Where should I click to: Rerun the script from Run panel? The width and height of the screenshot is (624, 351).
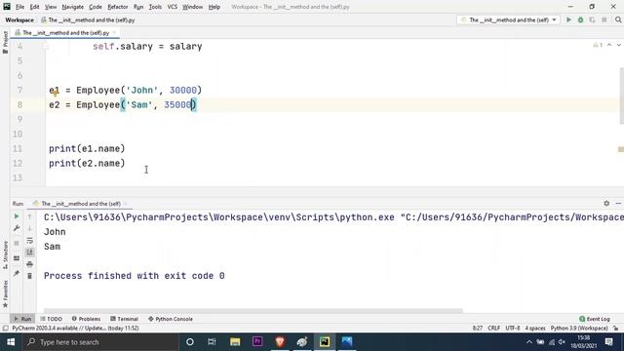(17, 216)
